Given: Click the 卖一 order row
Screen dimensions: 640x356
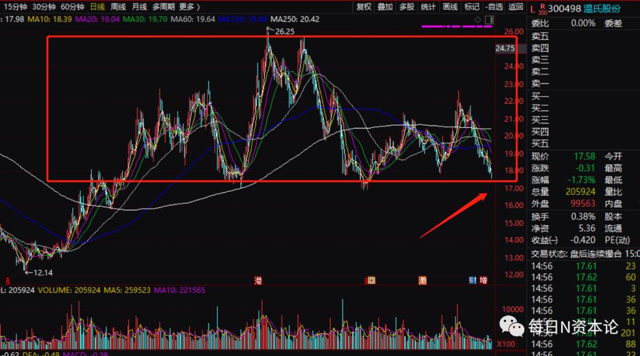Looking at the screenshot, I should 540,84.
